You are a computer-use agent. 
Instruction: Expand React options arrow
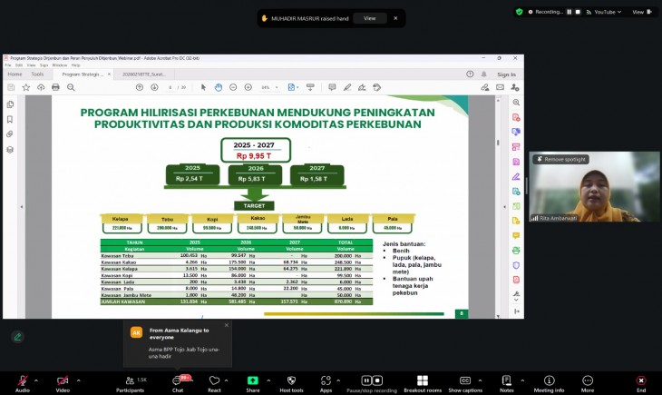227,380
